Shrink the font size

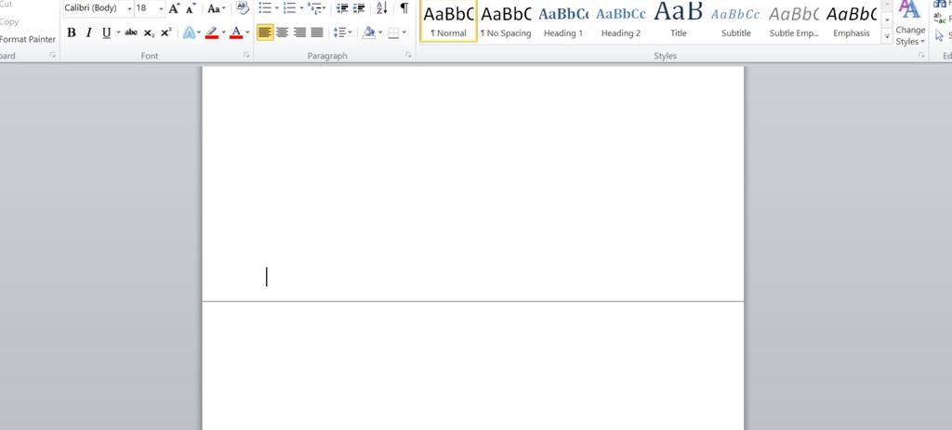pos(192,8)
